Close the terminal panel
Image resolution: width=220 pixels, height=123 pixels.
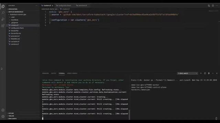tap(217, 73)
